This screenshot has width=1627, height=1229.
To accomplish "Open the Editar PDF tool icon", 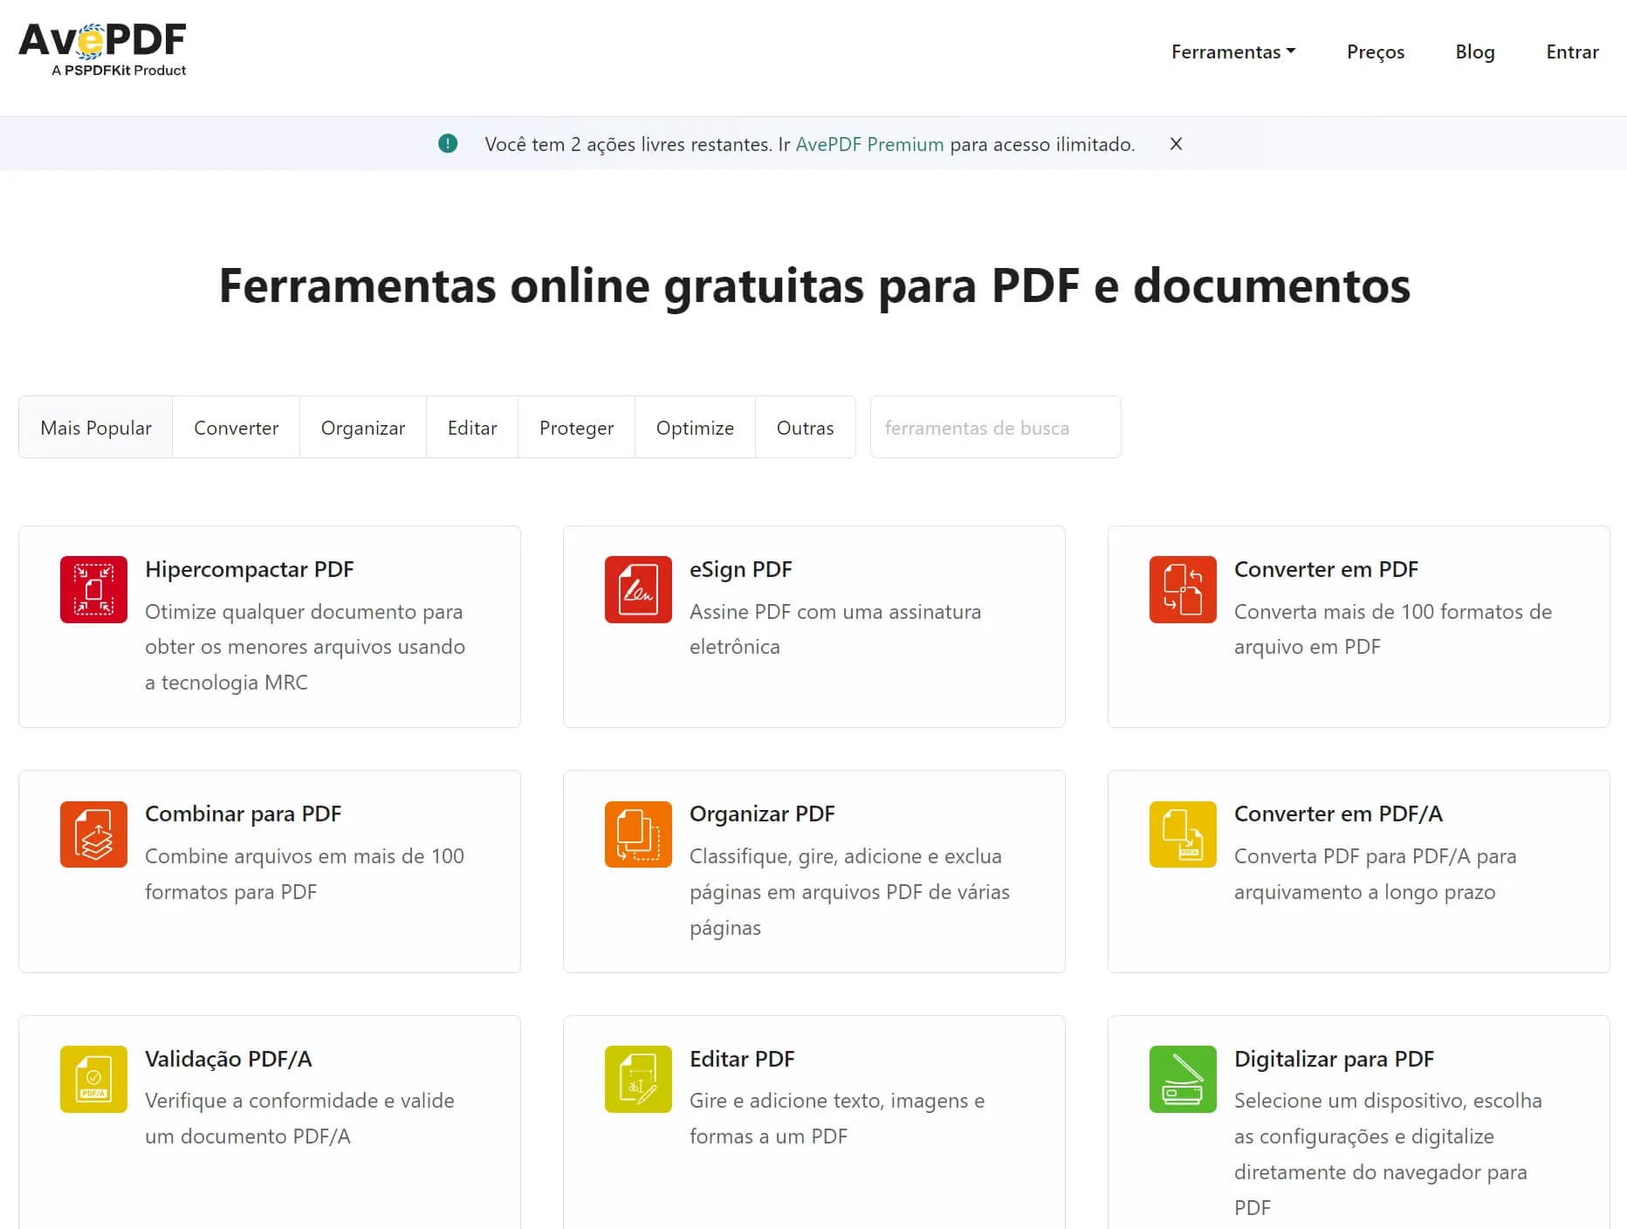I will tap(637, 1080).
